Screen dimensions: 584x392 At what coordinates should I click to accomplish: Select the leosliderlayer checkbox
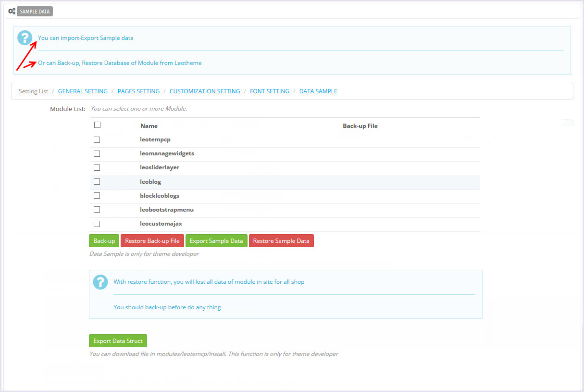click(97, 167)
